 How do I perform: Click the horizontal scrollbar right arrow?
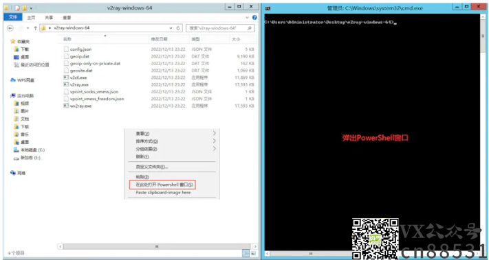pyautogui.click(x=255, y=246)
